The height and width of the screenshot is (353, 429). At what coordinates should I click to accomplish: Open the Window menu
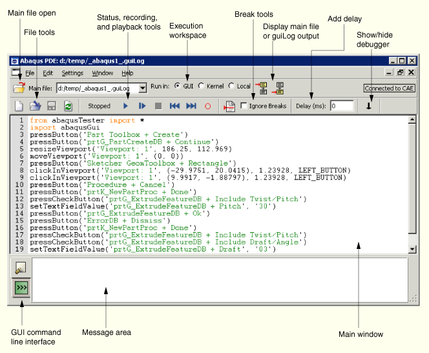pos(102,73)
